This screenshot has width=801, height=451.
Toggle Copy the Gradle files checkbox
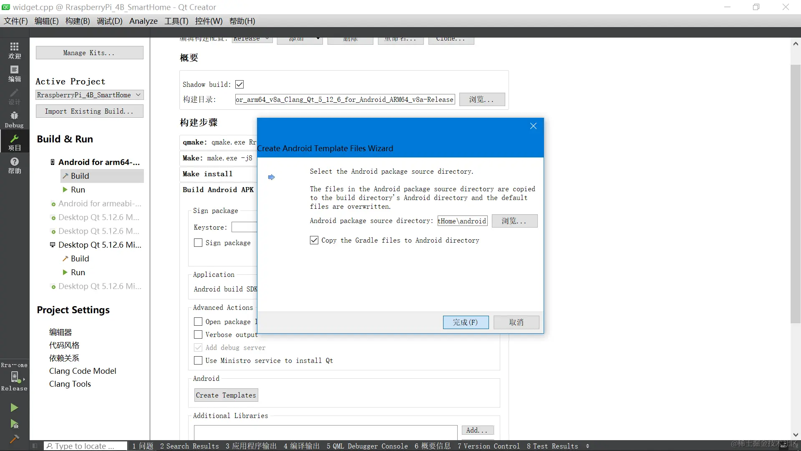coord(314,240)
